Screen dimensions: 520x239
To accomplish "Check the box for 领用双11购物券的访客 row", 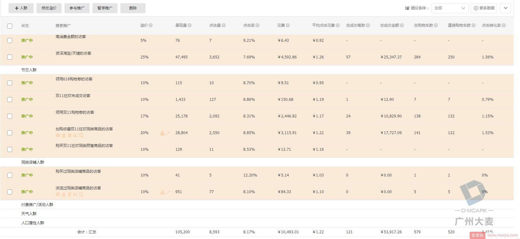I will (10, 116).
